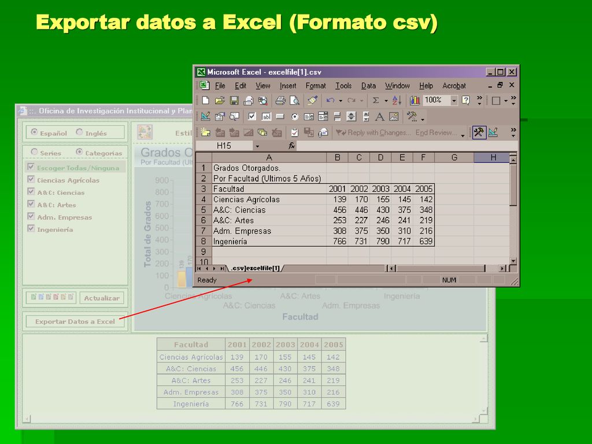Screen dimensions: 592x444
Task: Uncheck the Ciencias Agrícolas checkbox
Action: coord(31,179)
